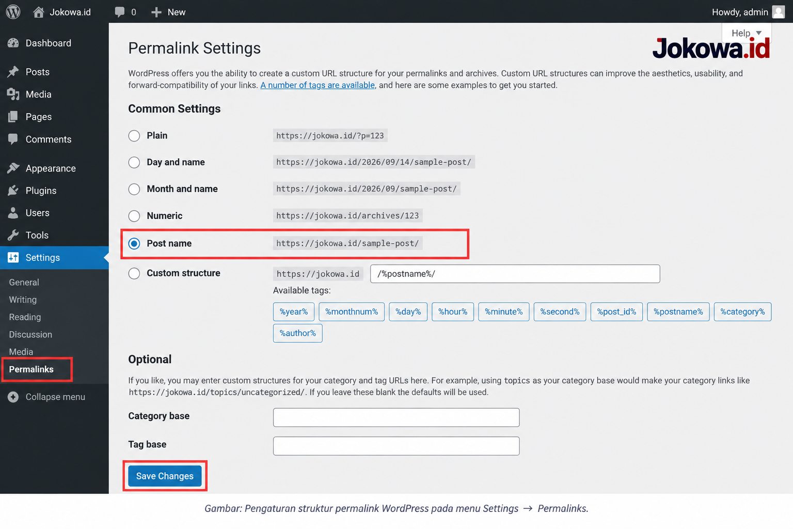This screenshot has height=529, width=793.
Task: Click the Collapse menu arrow icon
Action: [x=13, y=397]
